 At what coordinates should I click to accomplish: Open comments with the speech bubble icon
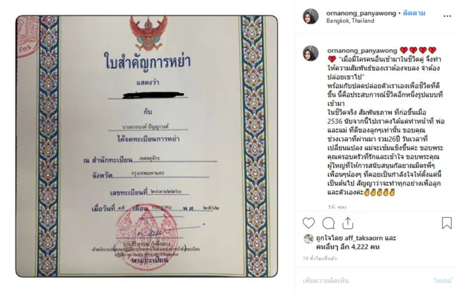coord(328,223)
